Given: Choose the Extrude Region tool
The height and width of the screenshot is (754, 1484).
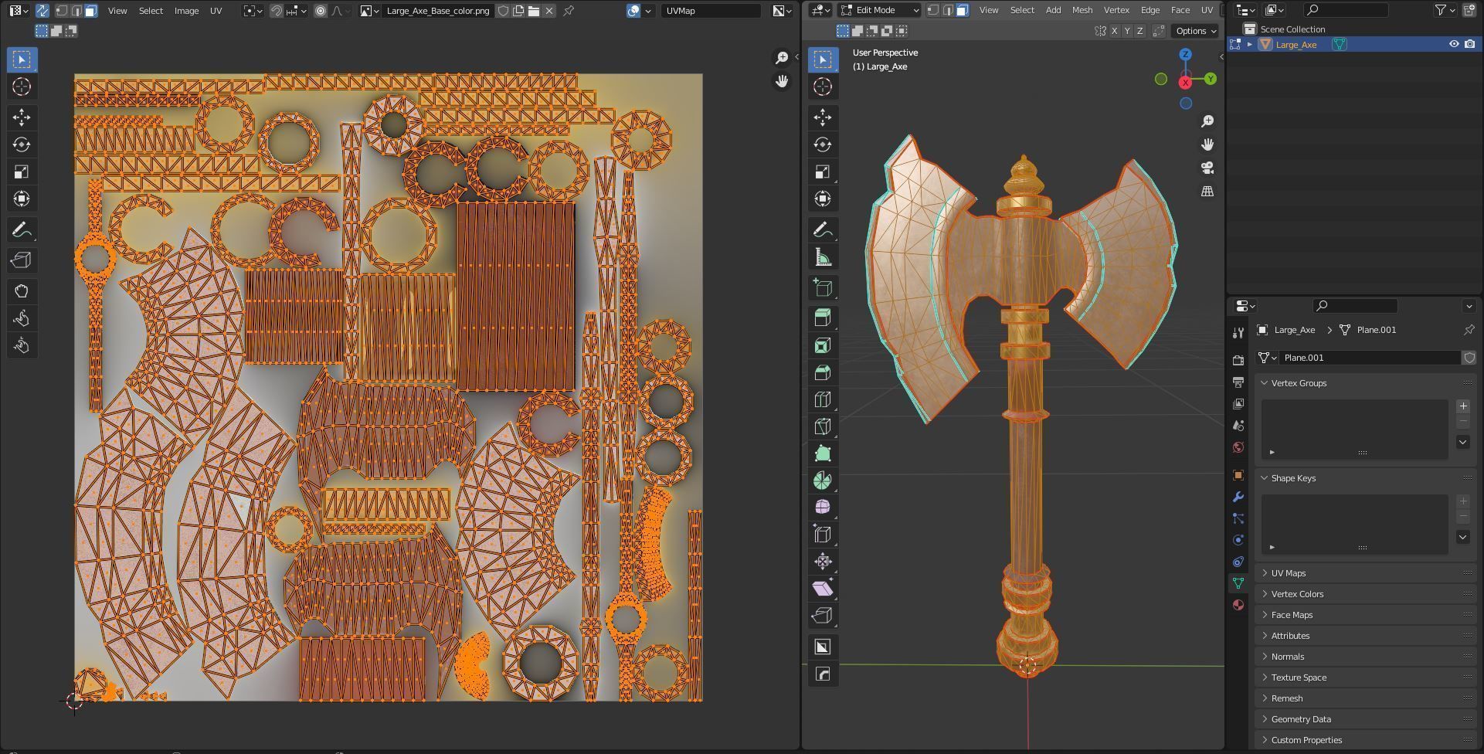Looking at the screenshot, I should click(x=823, y=318).
